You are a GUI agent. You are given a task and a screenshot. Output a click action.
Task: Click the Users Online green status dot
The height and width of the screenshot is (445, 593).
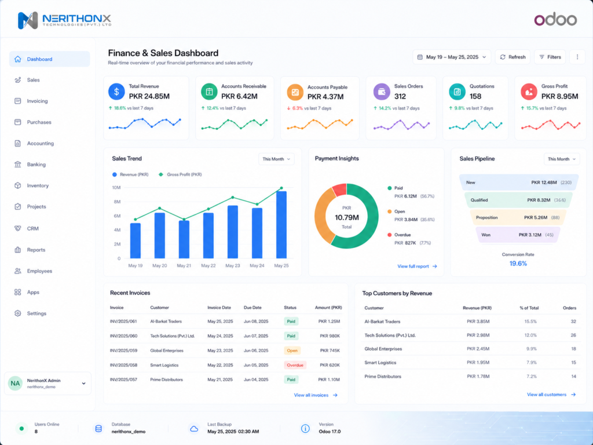21,429
